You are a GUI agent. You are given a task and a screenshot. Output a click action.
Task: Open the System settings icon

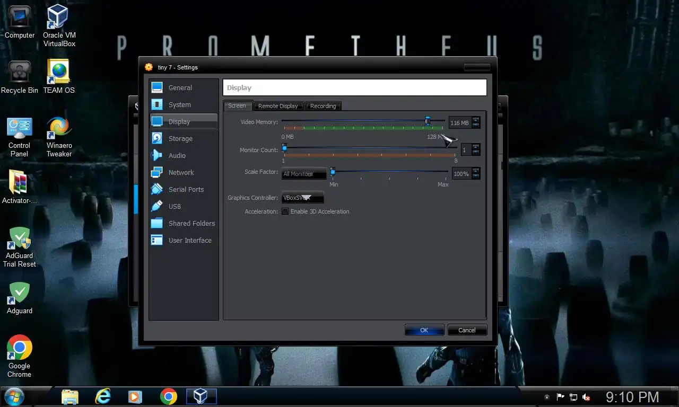tap(157, 104)
